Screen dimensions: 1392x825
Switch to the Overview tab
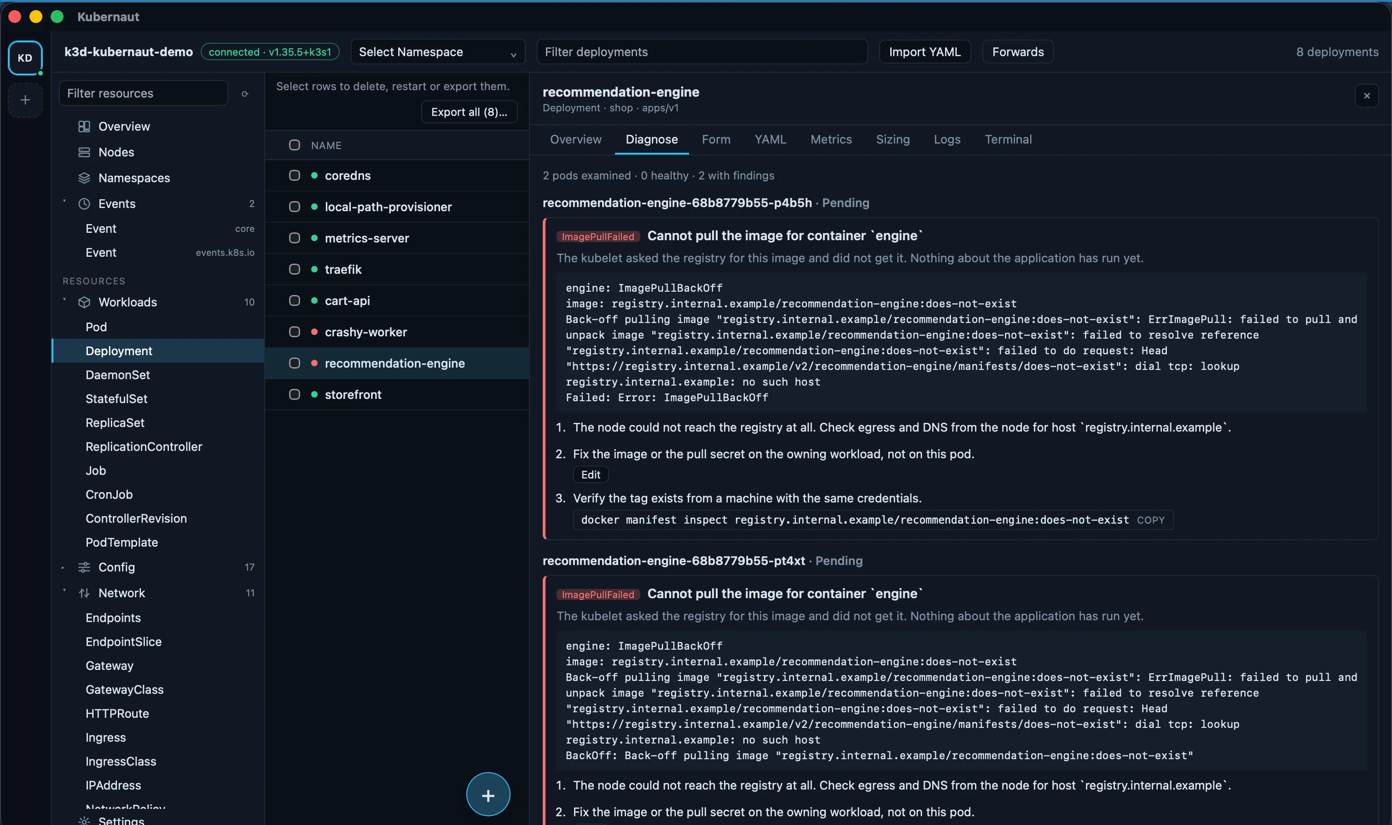coord(575,139)
